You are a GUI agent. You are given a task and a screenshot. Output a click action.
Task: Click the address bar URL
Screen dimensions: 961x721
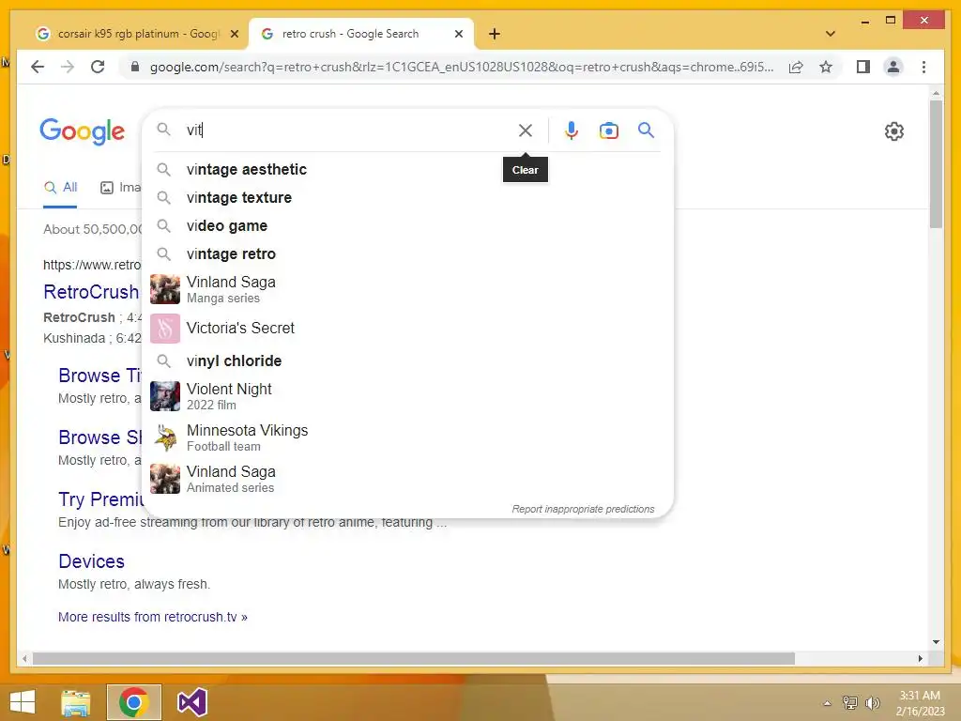point(462,67)
